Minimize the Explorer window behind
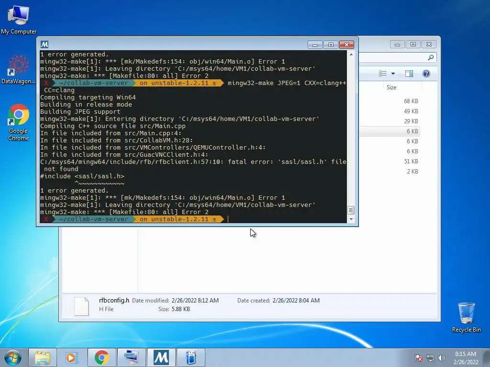This screenshot has height=367, width=490. 397,44
